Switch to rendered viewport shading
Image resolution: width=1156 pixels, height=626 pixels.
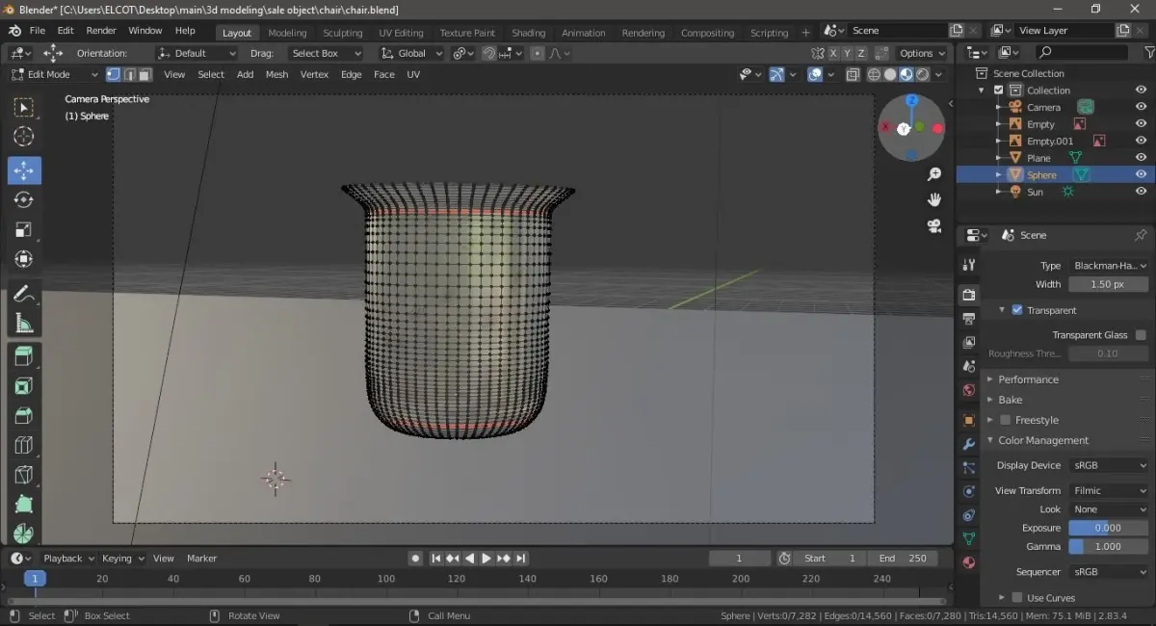pyautogui.click(x=922, y=74)
